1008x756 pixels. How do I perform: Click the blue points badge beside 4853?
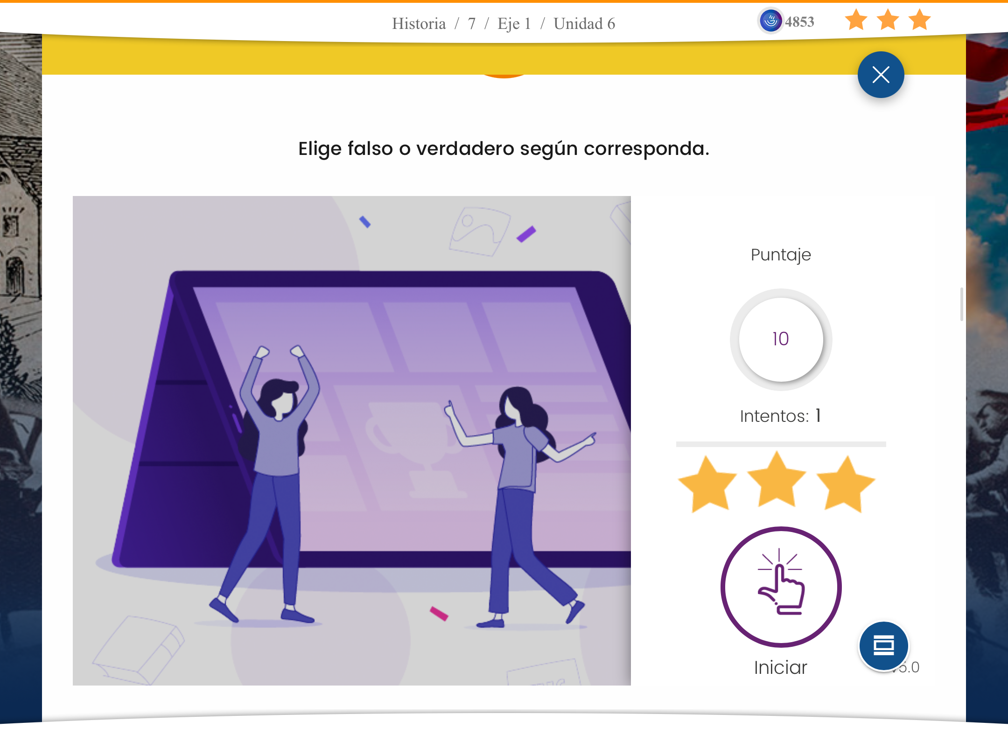point(770,21)
